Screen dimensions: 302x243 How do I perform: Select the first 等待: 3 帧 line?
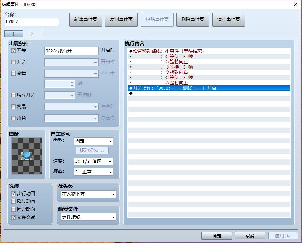[209, 56]
